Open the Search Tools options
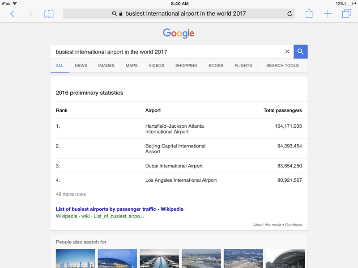Image resolution: width=358 pixels, height=268 pixels. click(282, 66)
